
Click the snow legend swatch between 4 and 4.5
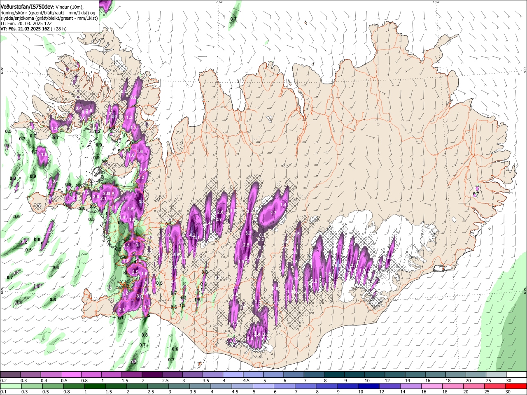pyautogui.click(x=232, y=375)
